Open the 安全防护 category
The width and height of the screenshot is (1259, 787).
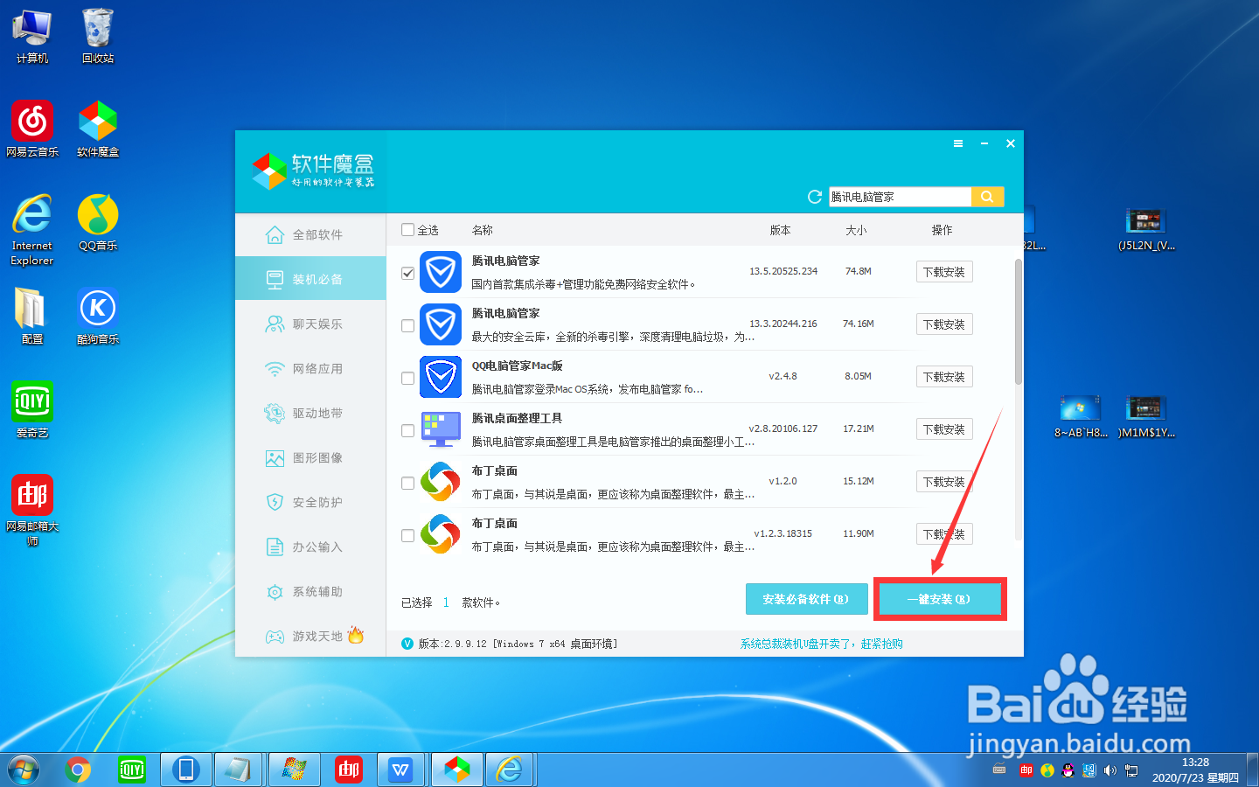click(310, 502)
